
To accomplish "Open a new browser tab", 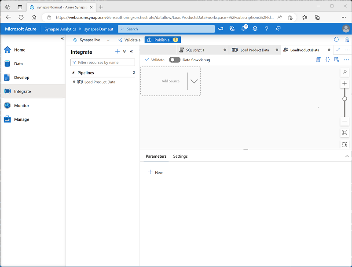I will 101,7.
